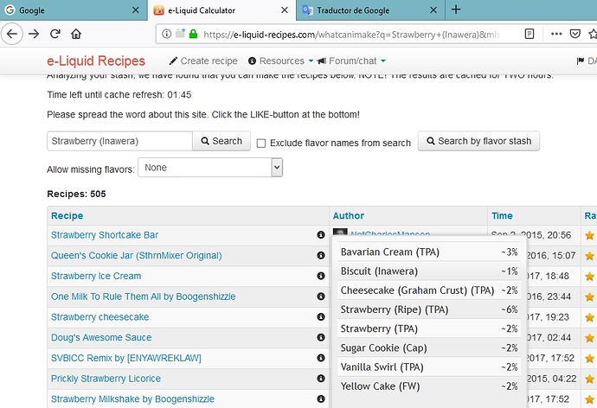The image size is (597, 408).
Task: Click the Search button
Action: tap(221, 141)
